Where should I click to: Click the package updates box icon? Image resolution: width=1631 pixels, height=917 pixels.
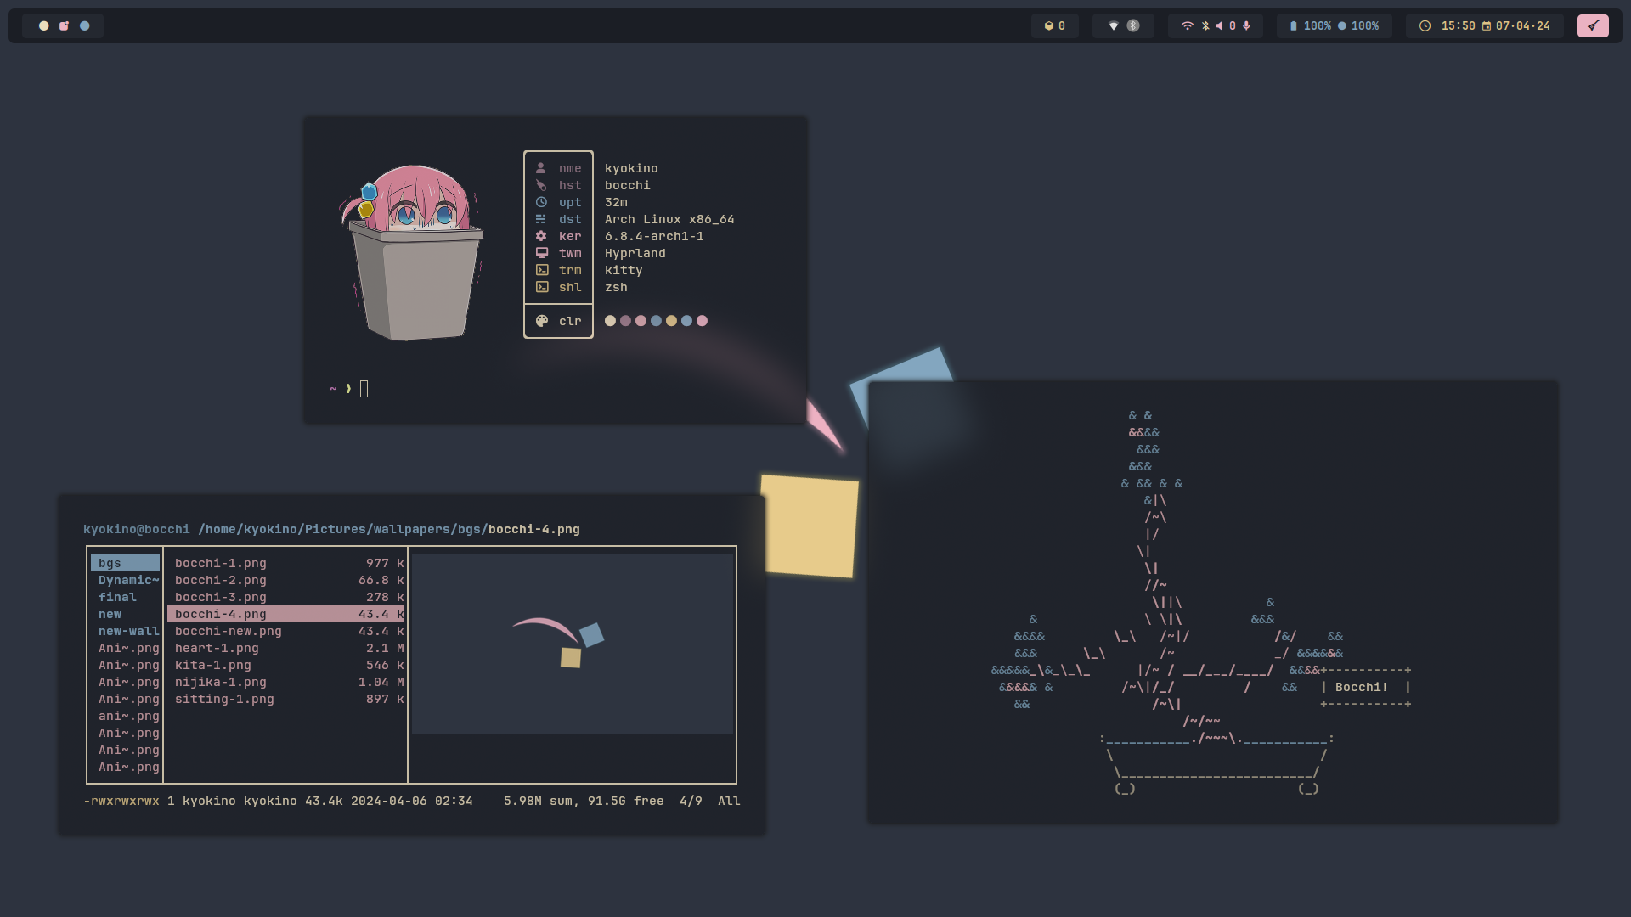coord(1048,26)
